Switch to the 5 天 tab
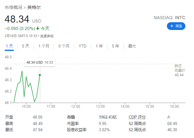 click(x=26, y=46)
